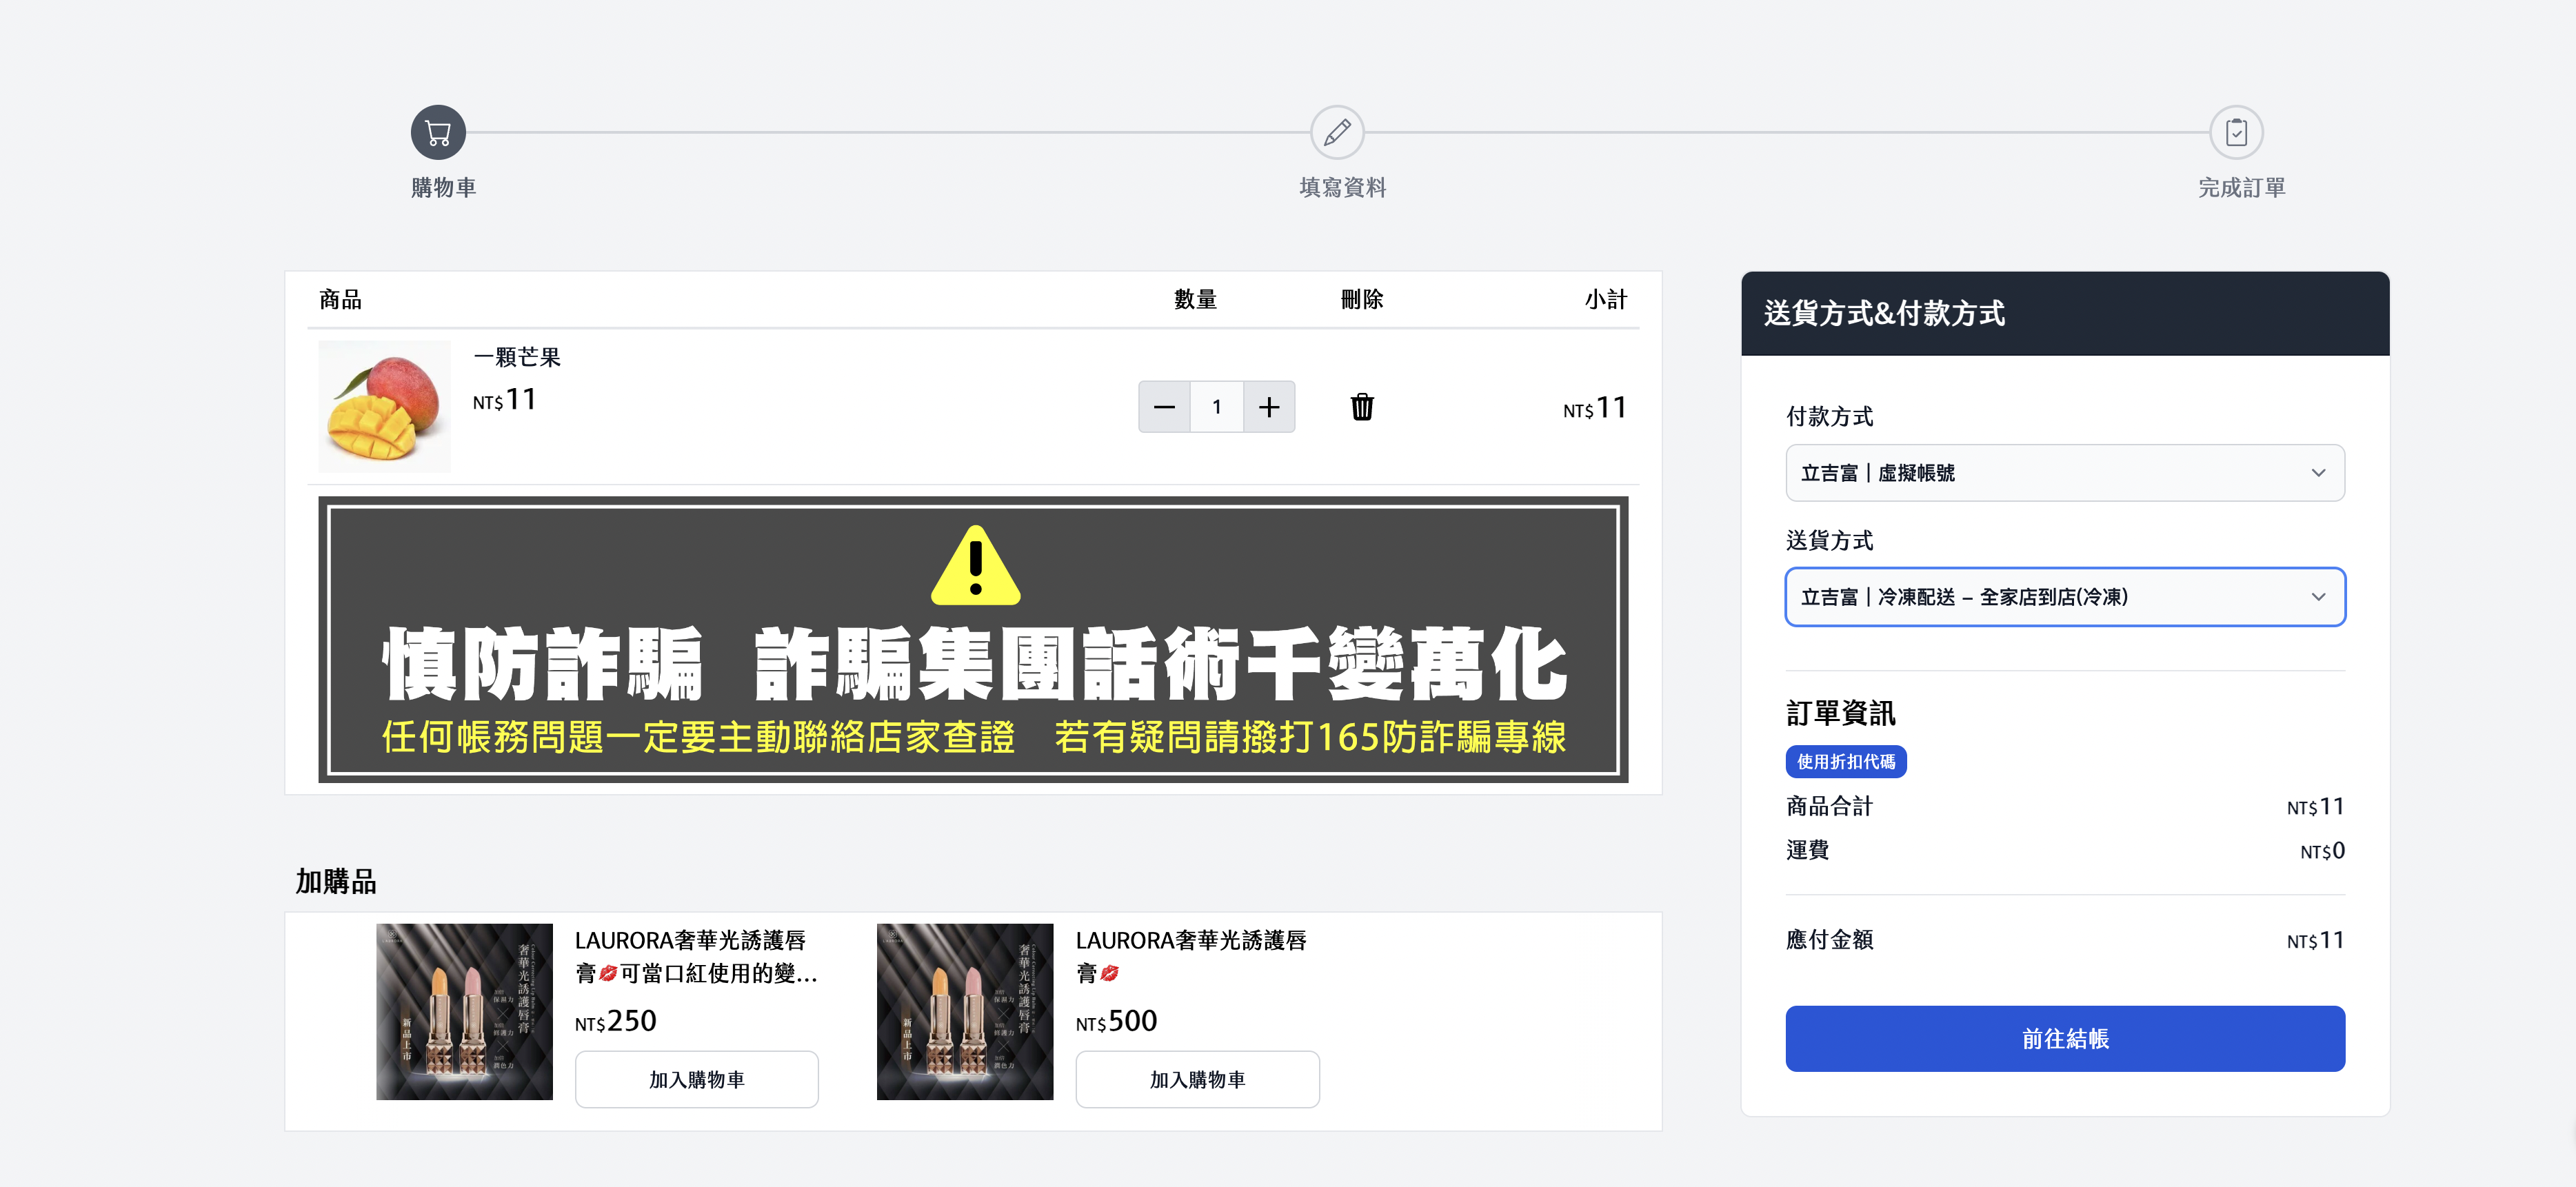Click the mango product thumbnail

tap(384, 406)
